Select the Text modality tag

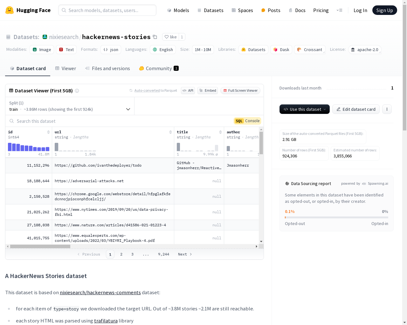(66, 50)
